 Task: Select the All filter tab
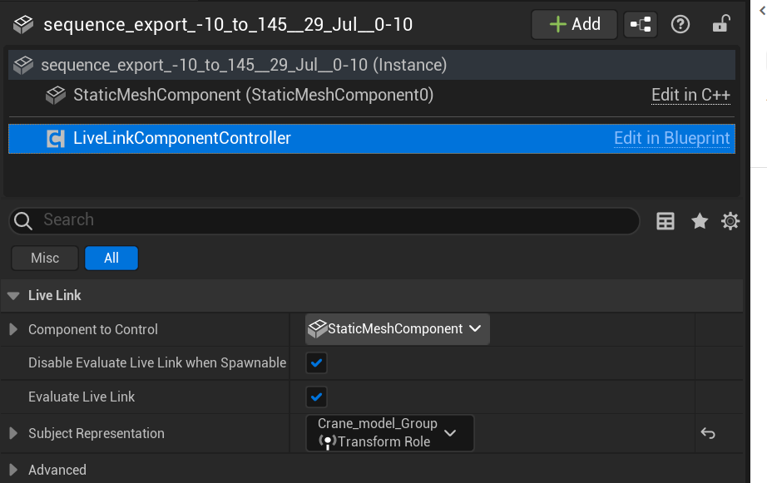pos(111,258)
